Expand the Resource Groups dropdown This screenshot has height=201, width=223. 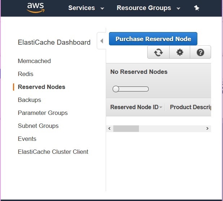tap(148, 8)
